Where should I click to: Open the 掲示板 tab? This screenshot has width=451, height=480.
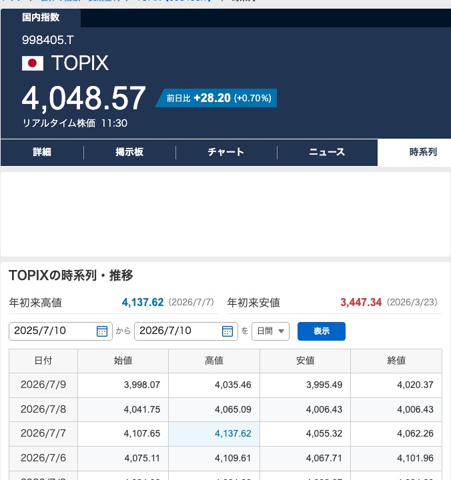[x=129, y=152]
